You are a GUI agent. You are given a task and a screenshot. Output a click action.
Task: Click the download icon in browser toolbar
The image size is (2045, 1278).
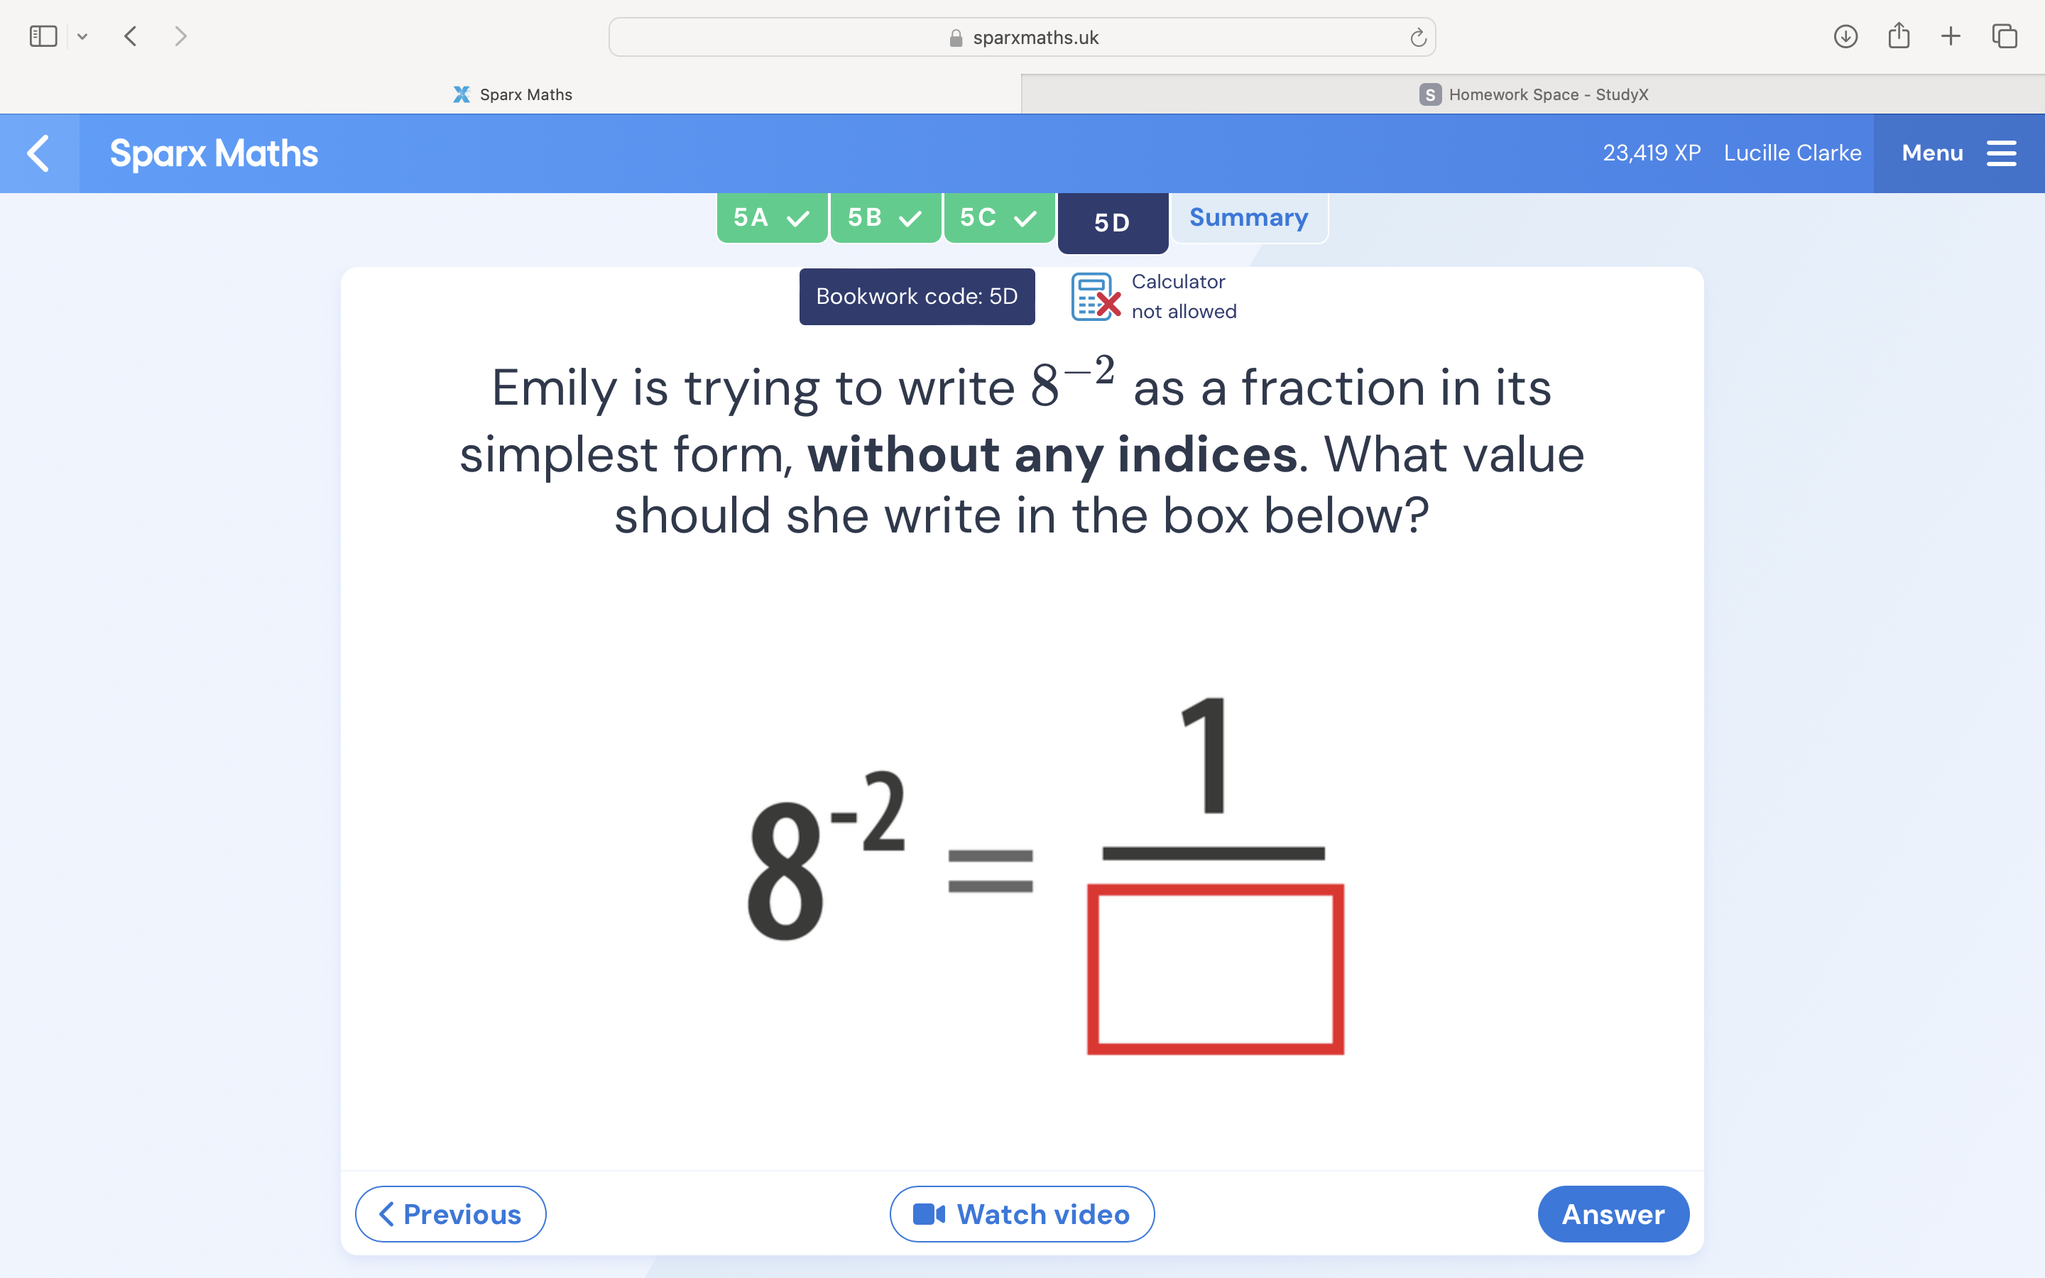coord(1845,37)
